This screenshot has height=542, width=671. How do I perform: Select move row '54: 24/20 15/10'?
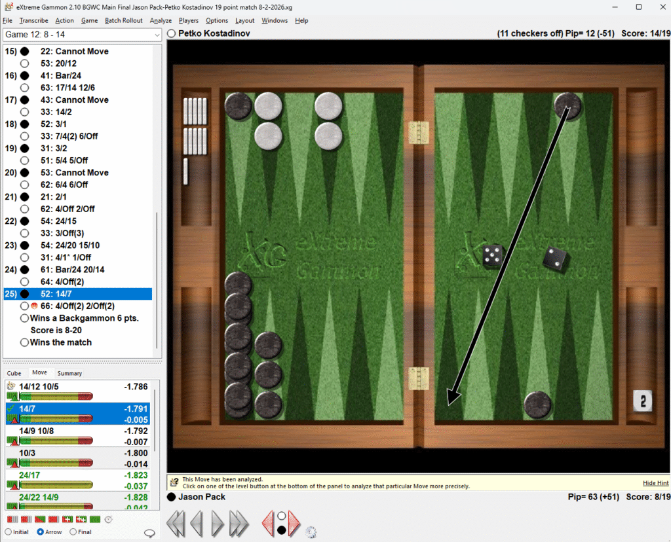78,245
